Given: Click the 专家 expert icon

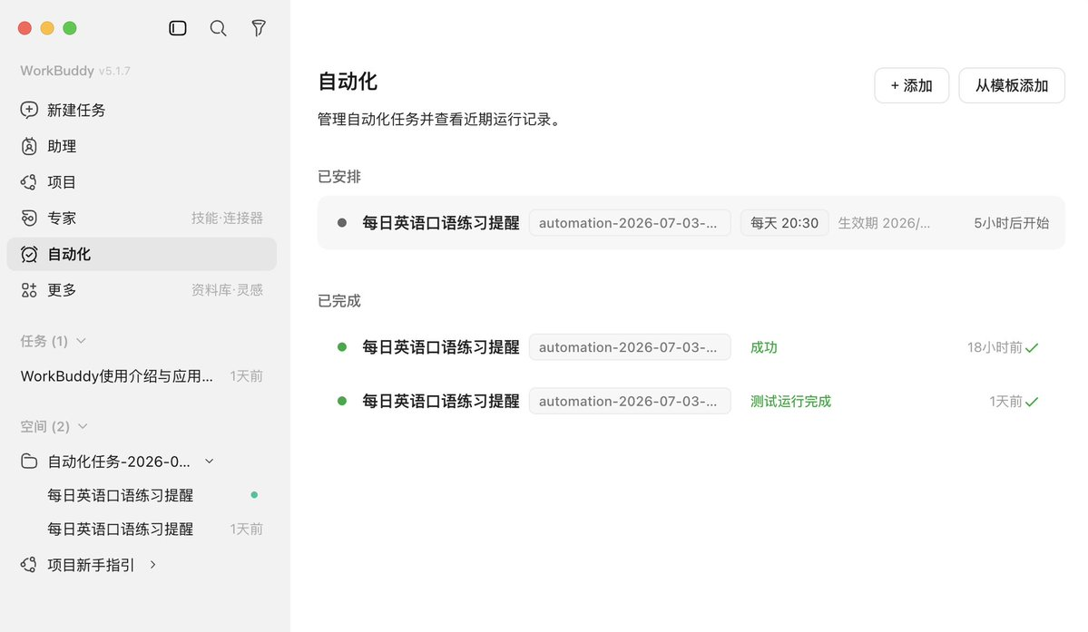Looking at the screenshot, I should (x=29, y=219).
